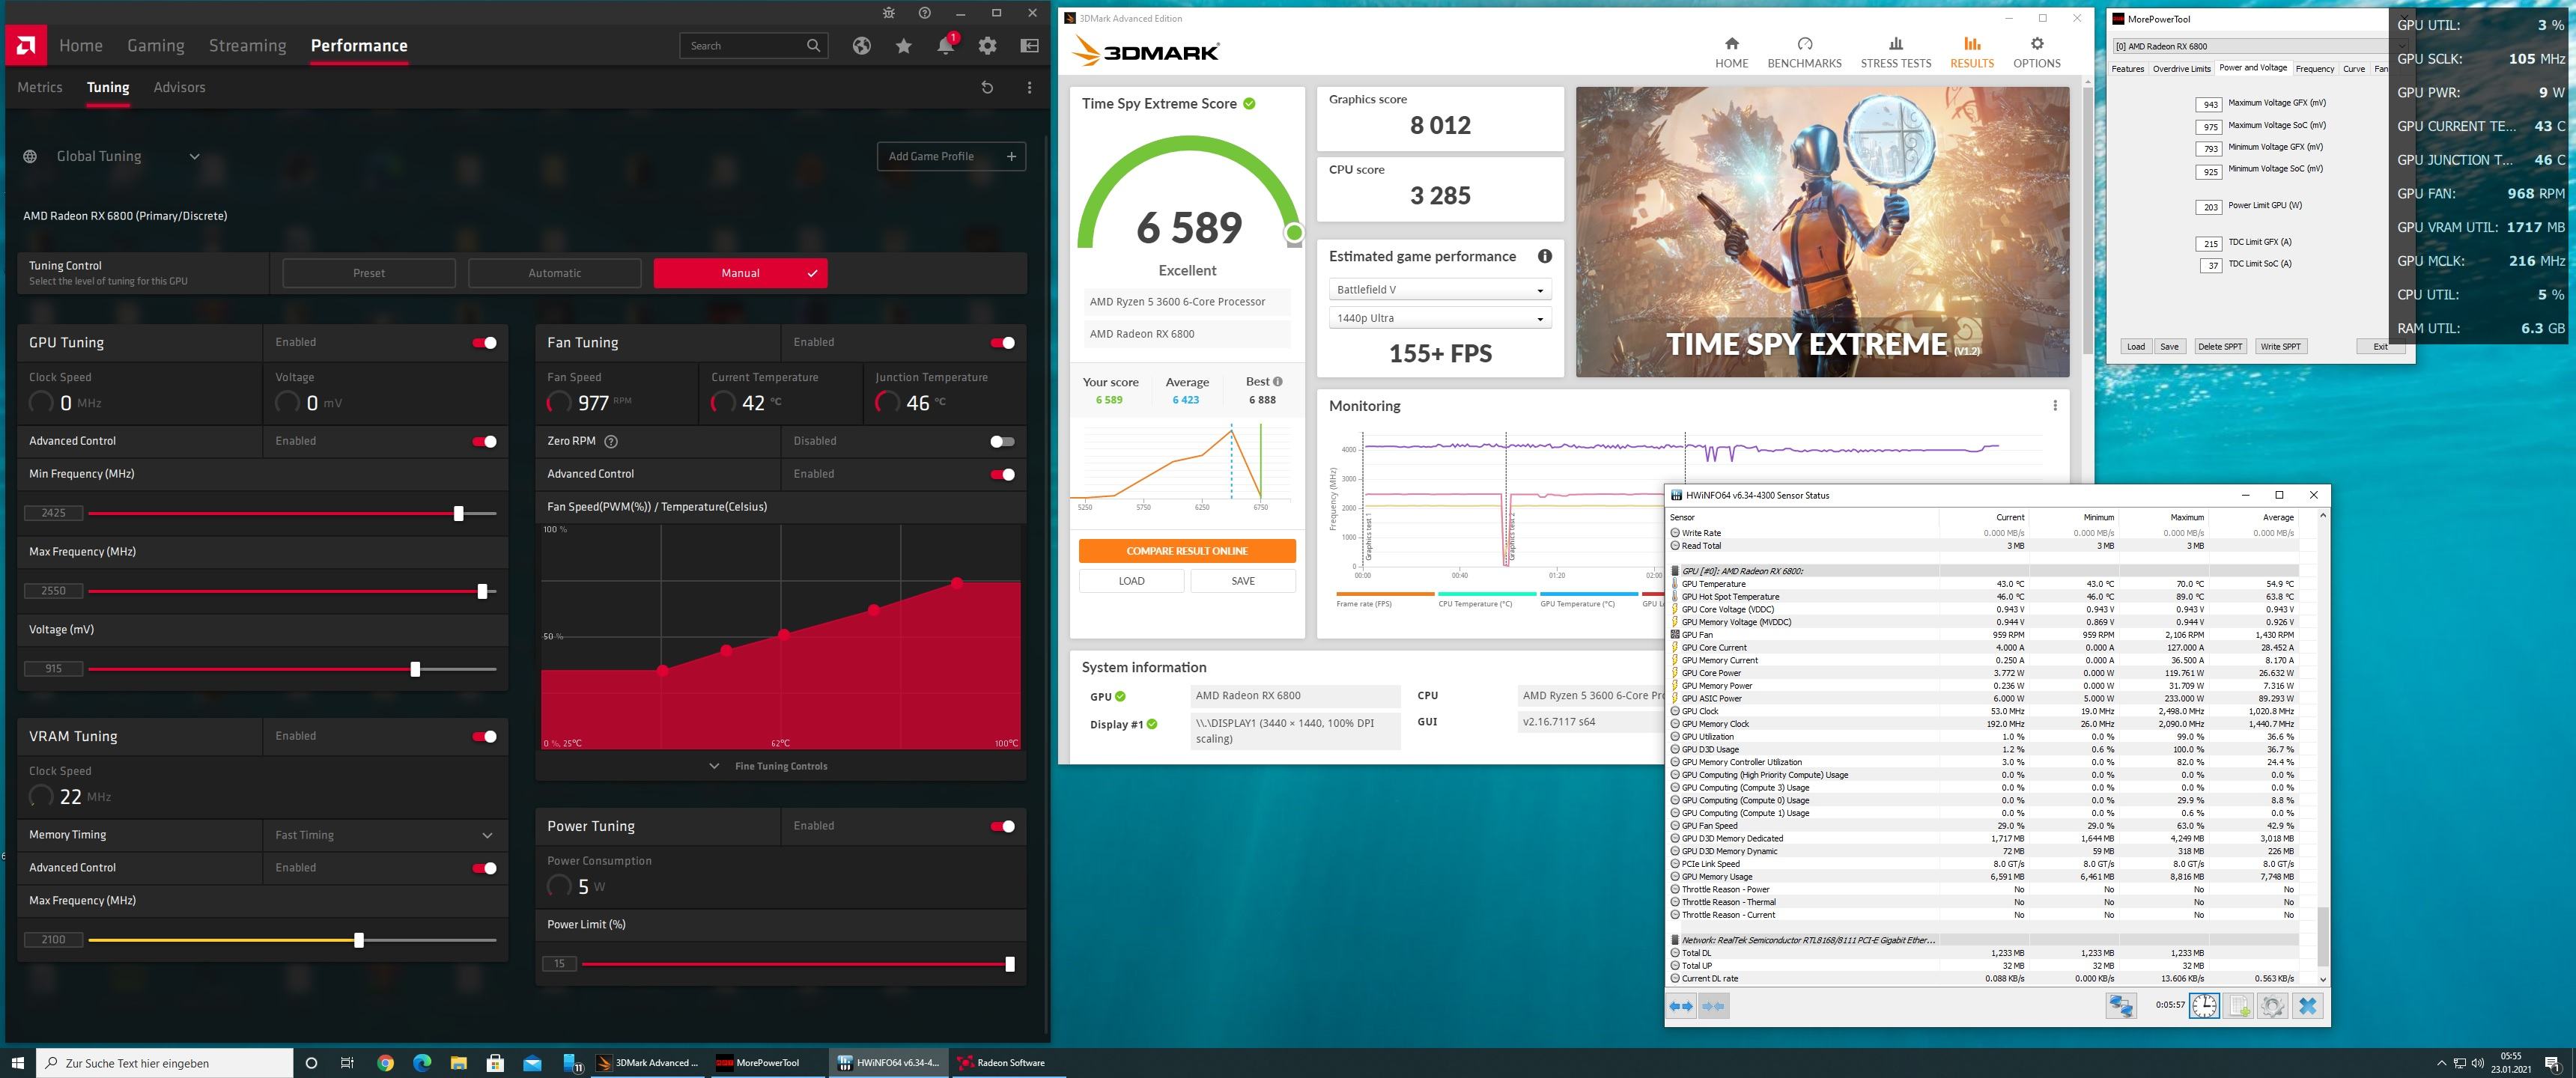Screen dimensions: 2576x1078
Task: Open the web browser globe icon
Action: coord(862,46)
